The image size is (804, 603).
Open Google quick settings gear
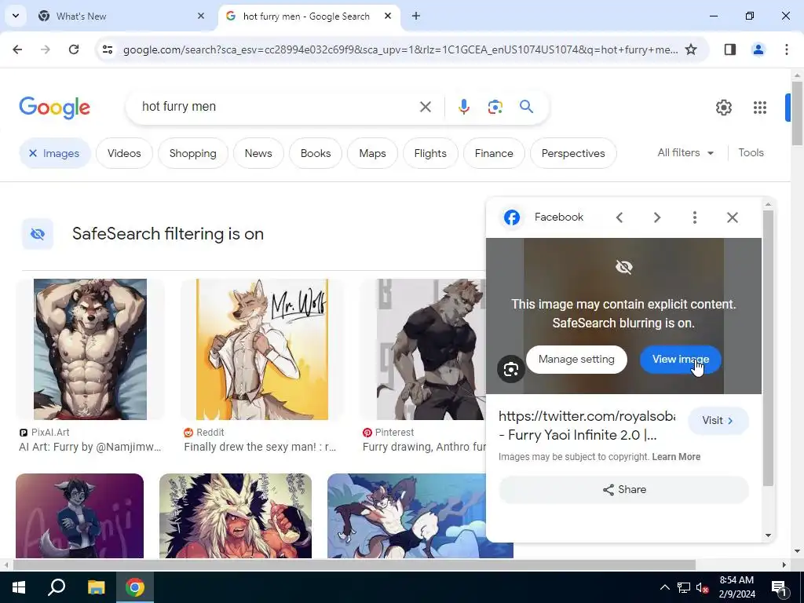click(723, 107)
